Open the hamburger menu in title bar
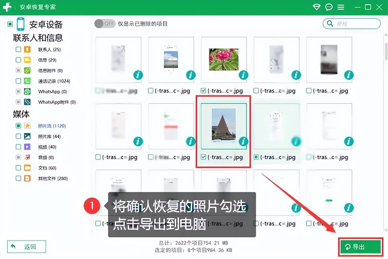388x259 pixels. tap(341, 7)
